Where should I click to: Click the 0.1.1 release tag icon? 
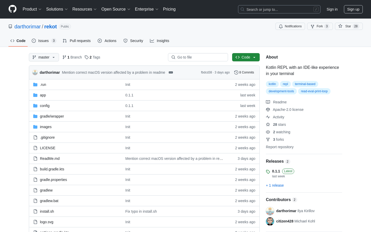(268, 172)
